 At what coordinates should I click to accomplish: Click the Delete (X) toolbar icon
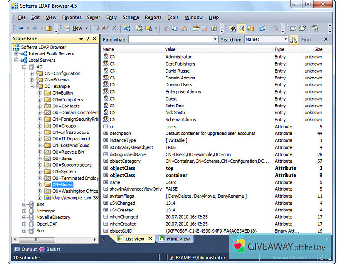(114, 28)
